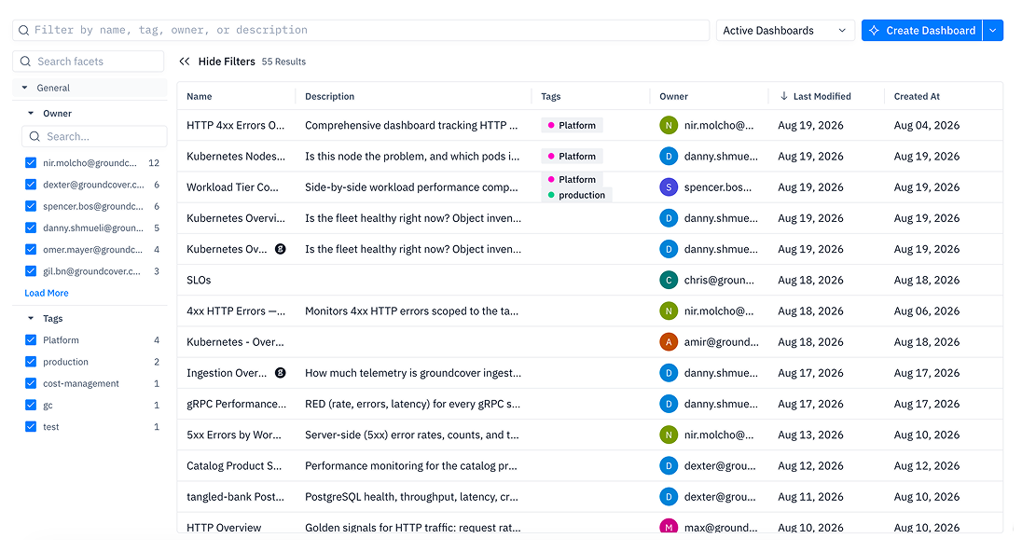Click the N avatar in the HTTP 4xx Errors row
Screen dimensions: 1022x552
click(x=669, y=125)
